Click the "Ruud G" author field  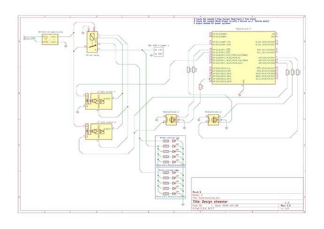(197, 192)
